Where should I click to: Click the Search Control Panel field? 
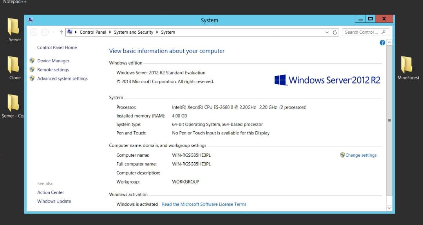click(361, 32)
